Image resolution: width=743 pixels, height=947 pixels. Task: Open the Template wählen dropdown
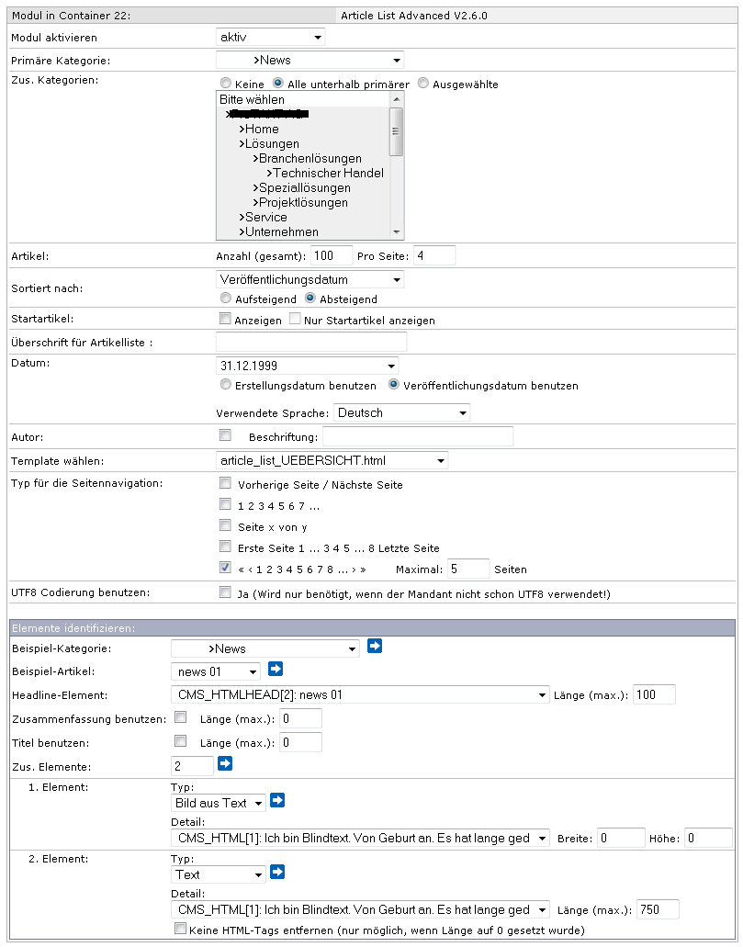(332, 460)
